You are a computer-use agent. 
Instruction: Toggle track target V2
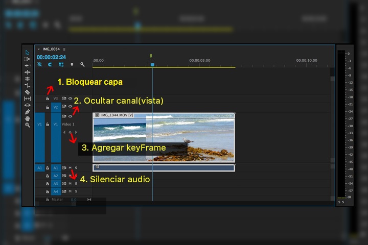pyautogui.click(x=56, y=107)
